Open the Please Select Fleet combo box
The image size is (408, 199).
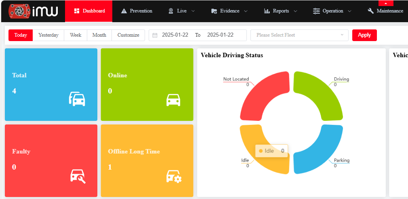click(299, 35)
